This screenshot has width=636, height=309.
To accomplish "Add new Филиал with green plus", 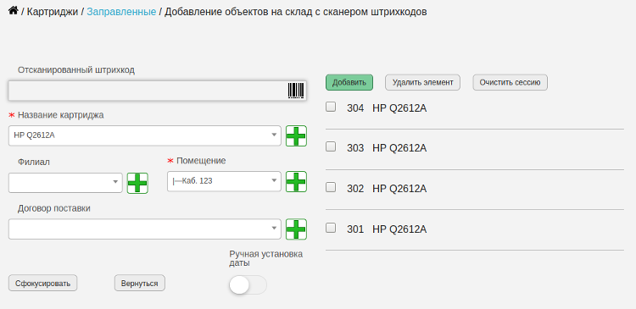I will pyautogui.click(x=137, y=183).
